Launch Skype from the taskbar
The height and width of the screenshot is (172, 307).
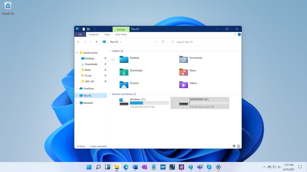point(209,167)
